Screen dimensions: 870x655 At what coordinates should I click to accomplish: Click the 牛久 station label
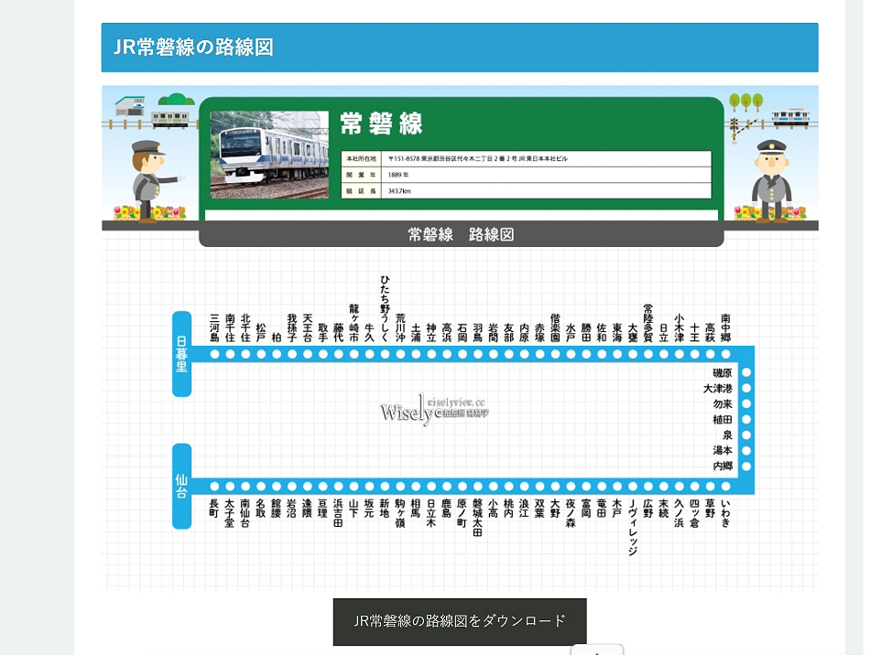click(370, 333)
